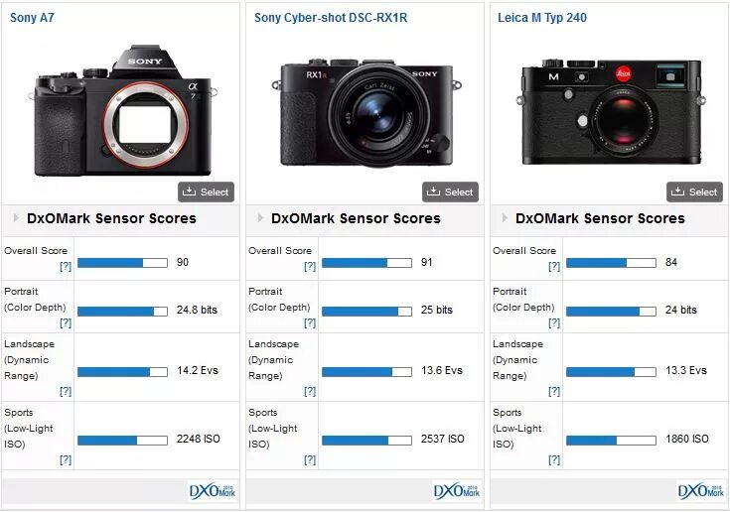This screenshot has height=512, width=730.
Task: Open the [?] help for RX1R Portrait
Action: (x=310, y=322)
